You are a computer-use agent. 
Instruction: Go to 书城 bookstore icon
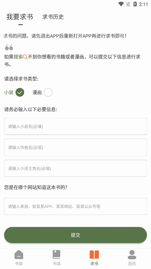tap(57, 255)
